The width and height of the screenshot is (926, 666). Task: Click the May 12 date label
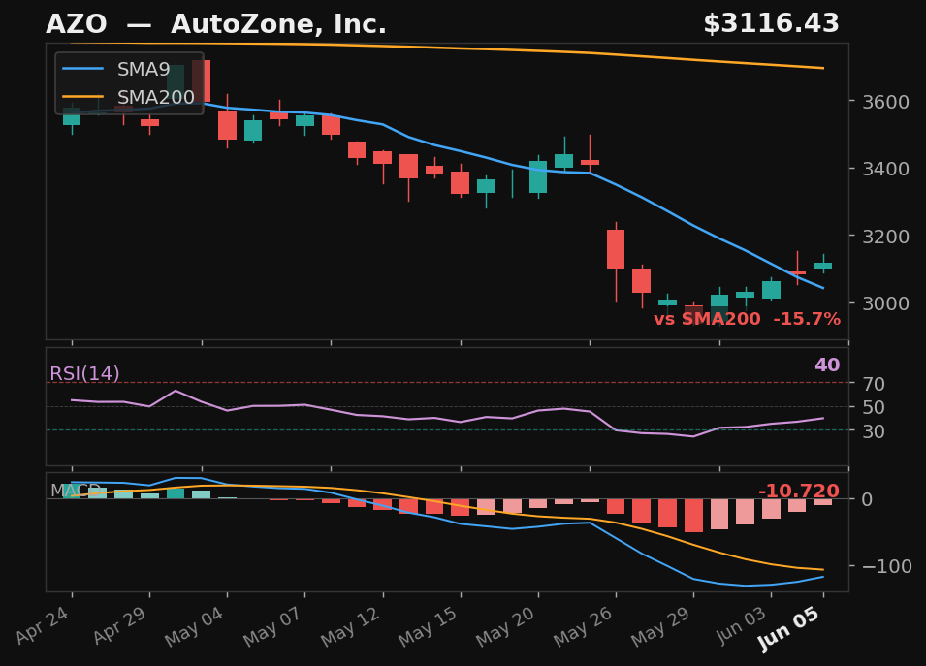click(350, 626)
